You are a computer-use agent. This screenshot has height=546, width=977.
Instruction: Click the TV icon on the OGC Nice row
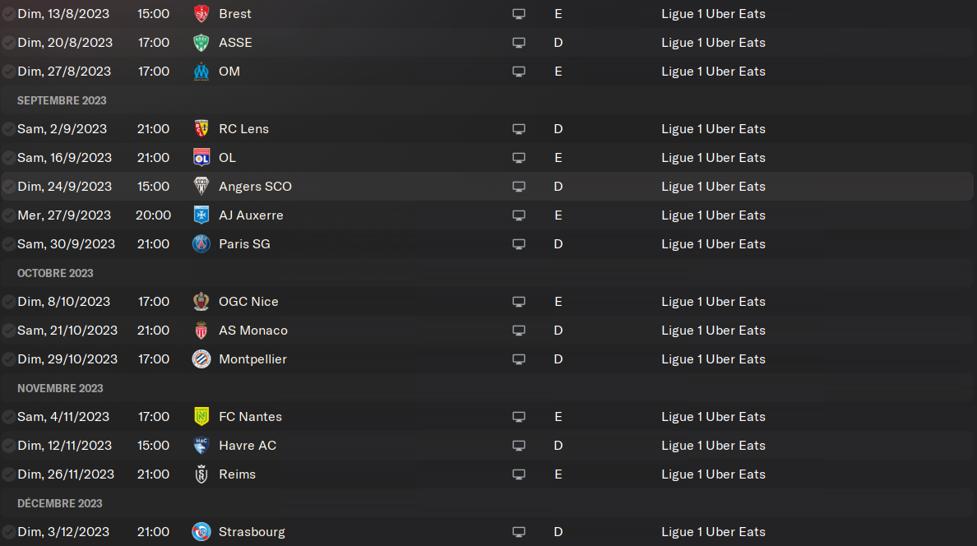coord(519,302)
